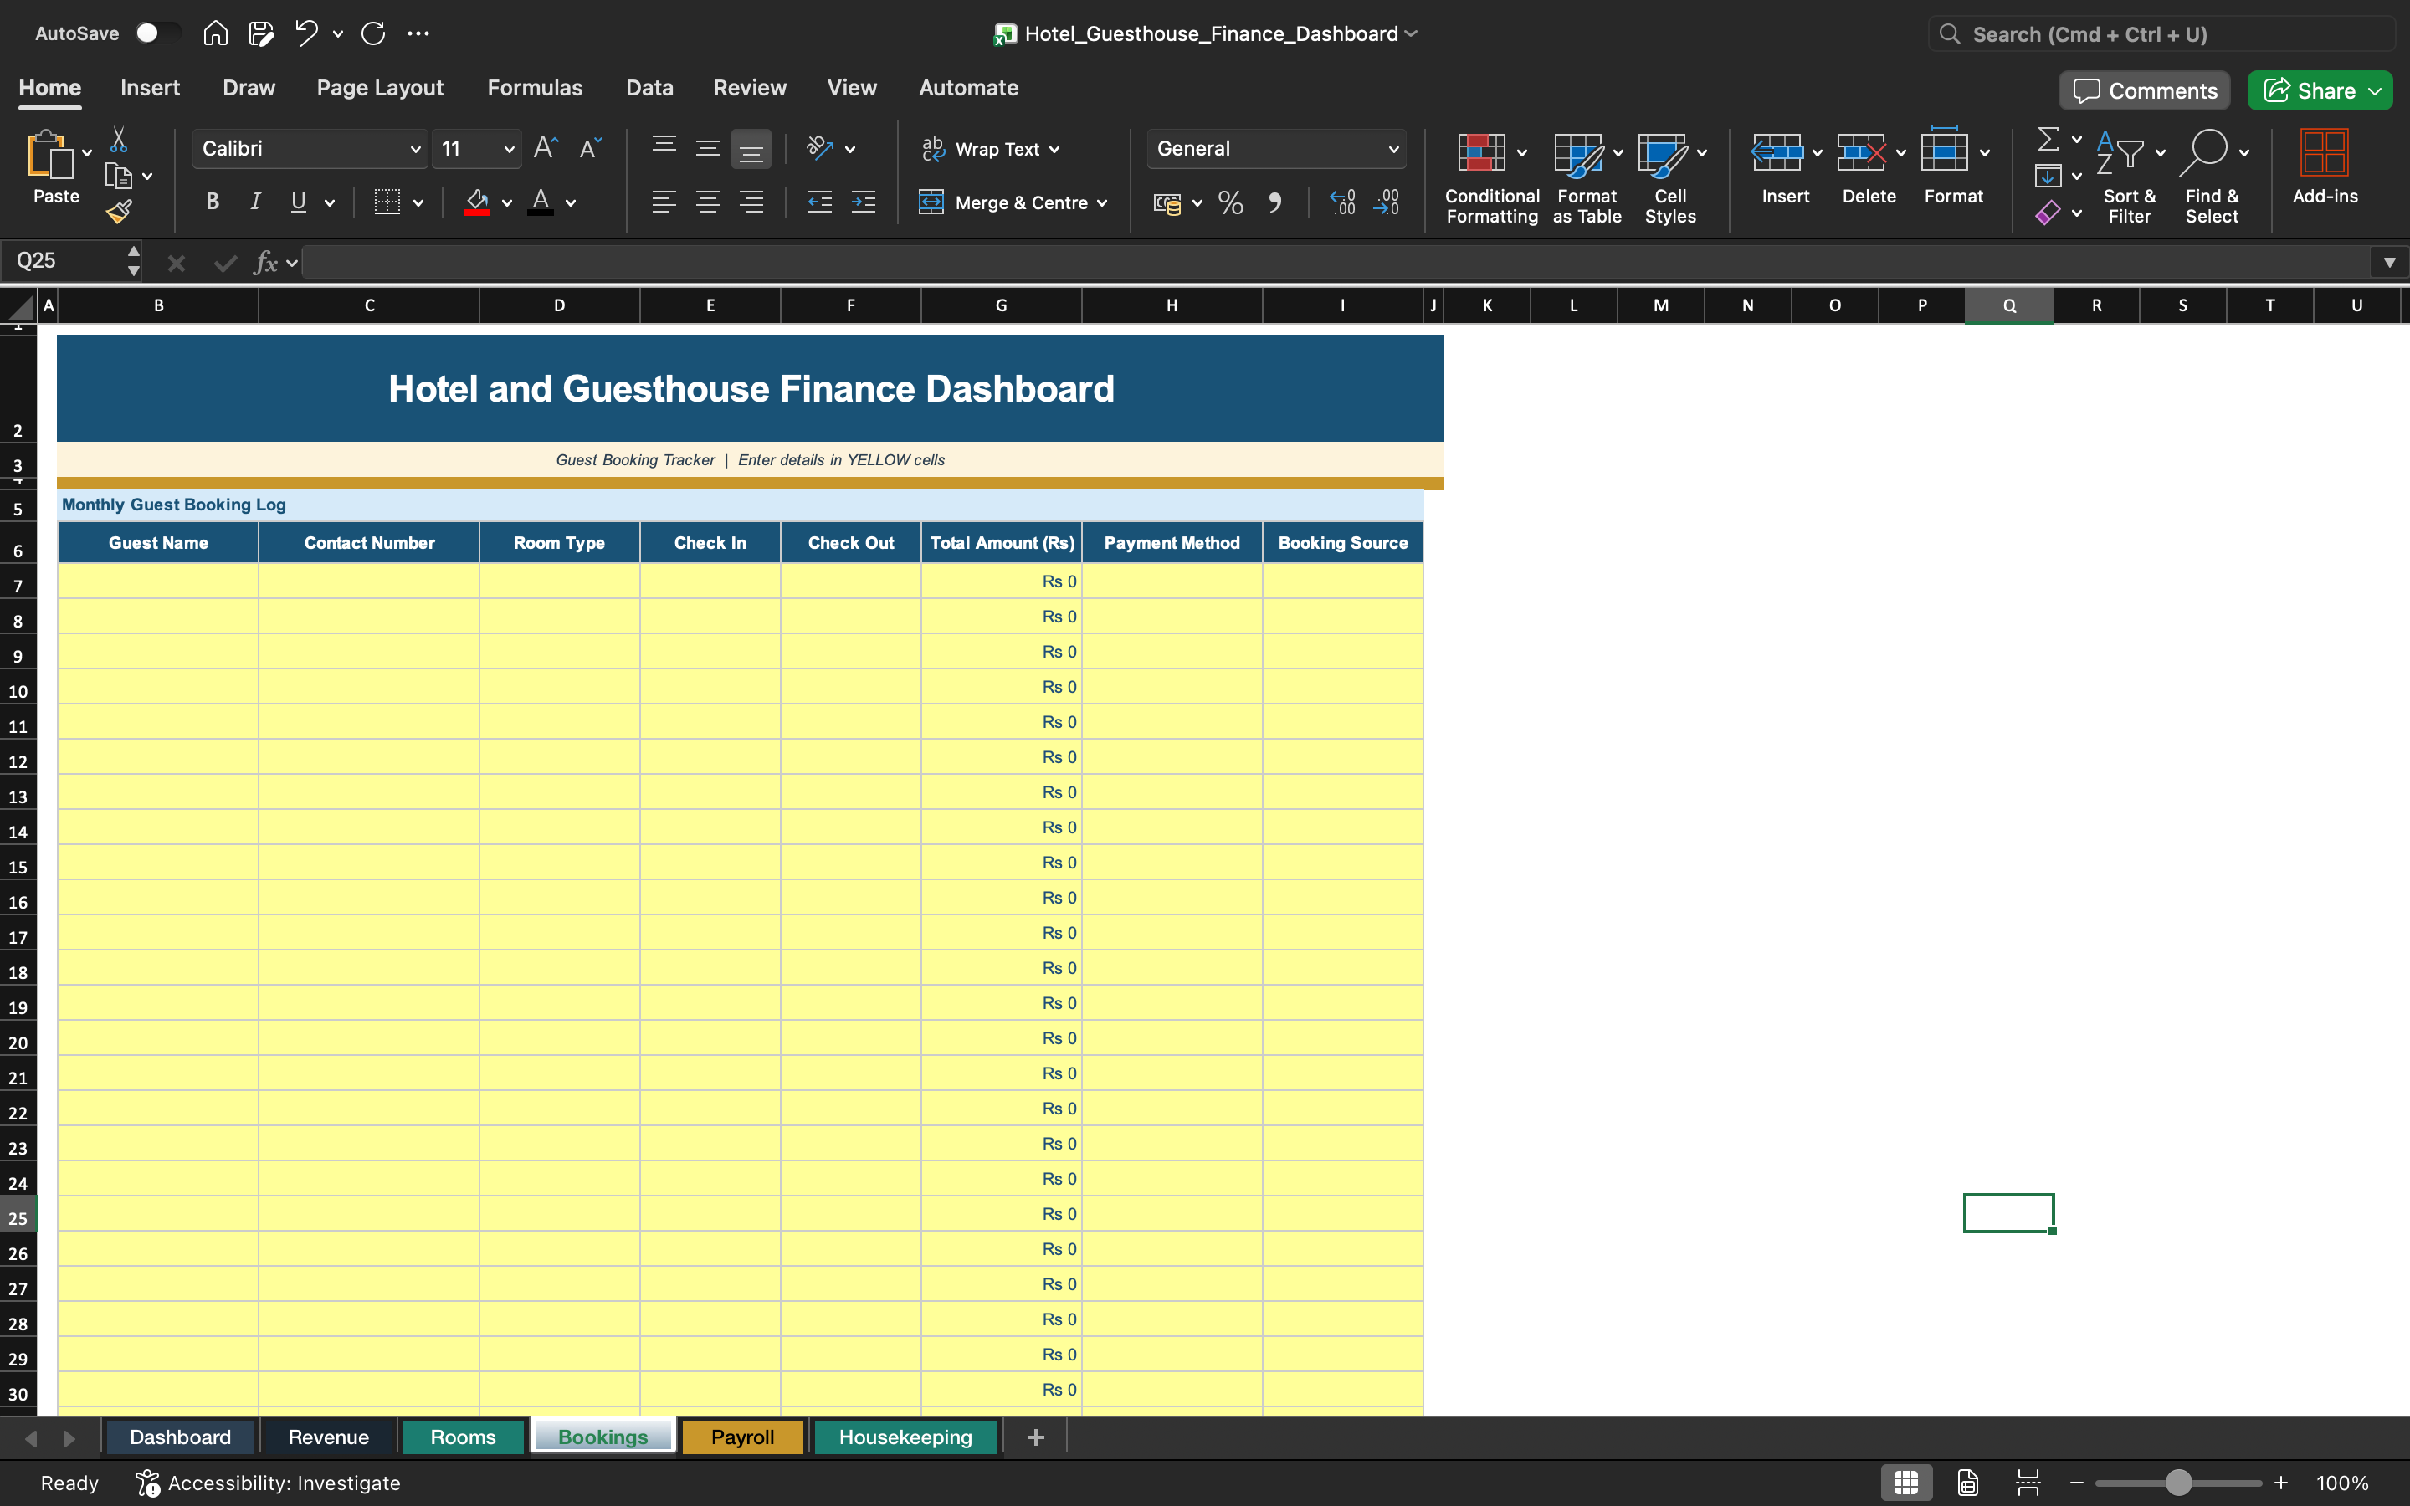Increase font size with larger A icon
Viewport: 2410px width, 1506px height.
click(x=546, y=148)
